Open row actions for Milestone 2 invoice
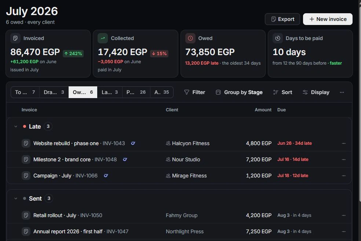 tap(343, 159)
